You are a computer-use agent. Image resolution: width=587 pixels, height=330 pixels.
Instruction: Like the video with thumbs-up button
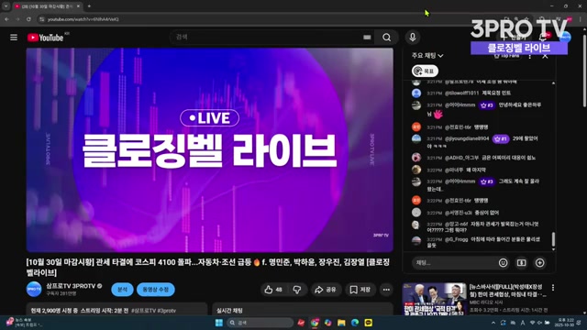273,290
